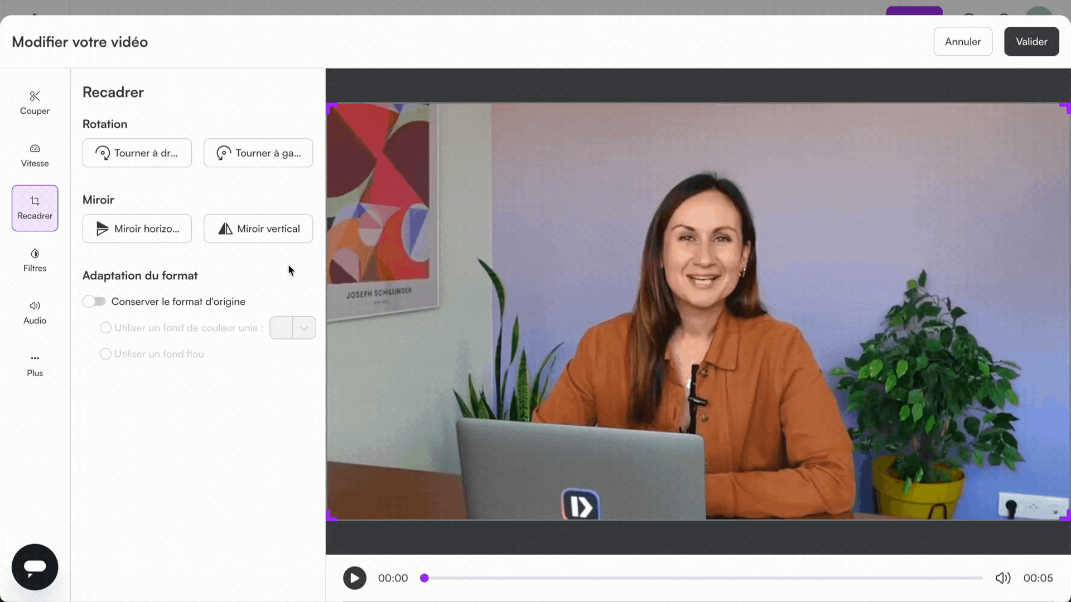The height and width of the screenshot is (602, 1071).
Task: Apply Miroir horizontal to the video
Action: point(137,229)
